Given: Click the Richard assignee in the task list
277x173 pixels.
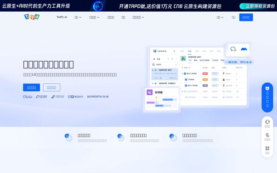Looking at the screenshot, I should tap(227, 85).
